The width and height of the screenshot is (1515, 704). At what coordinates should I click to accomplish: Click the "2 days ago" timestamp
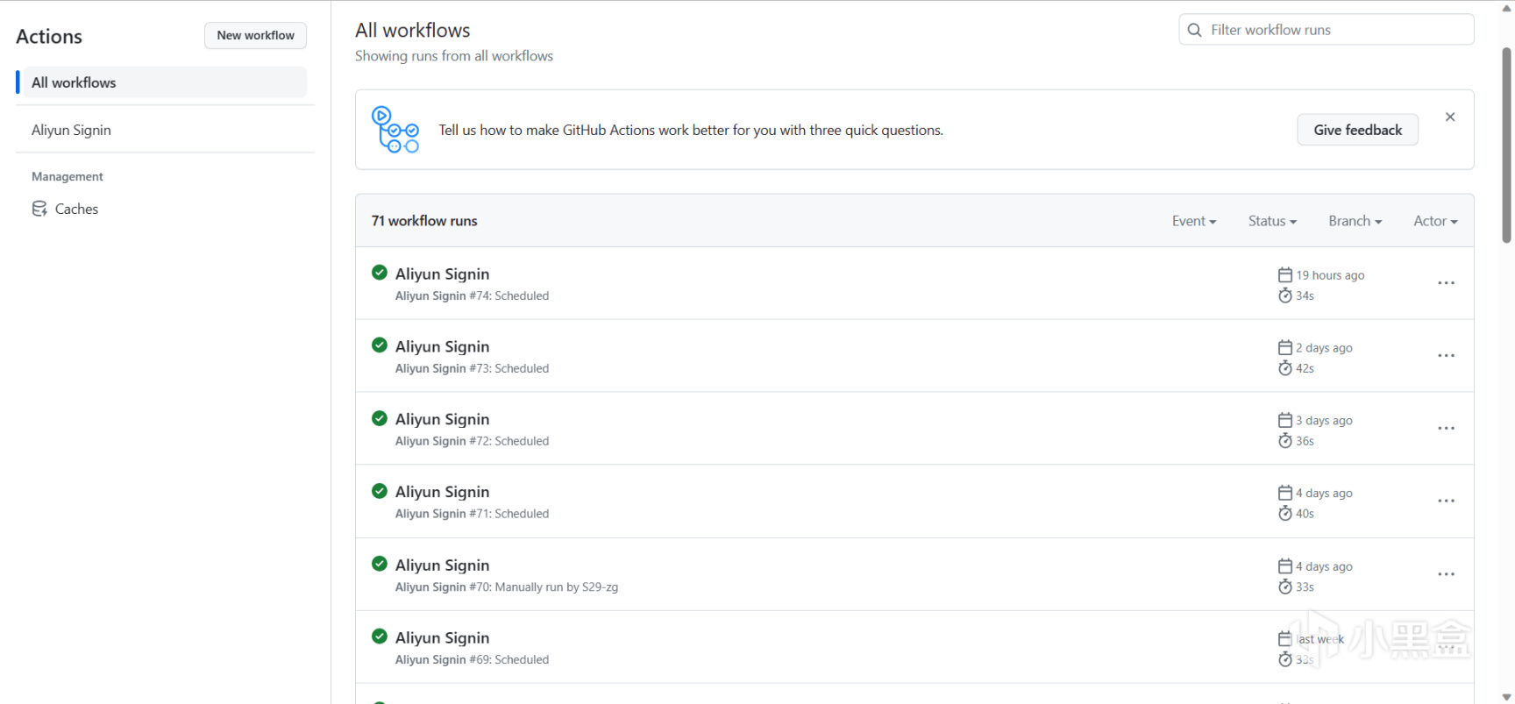[1325, 348]
